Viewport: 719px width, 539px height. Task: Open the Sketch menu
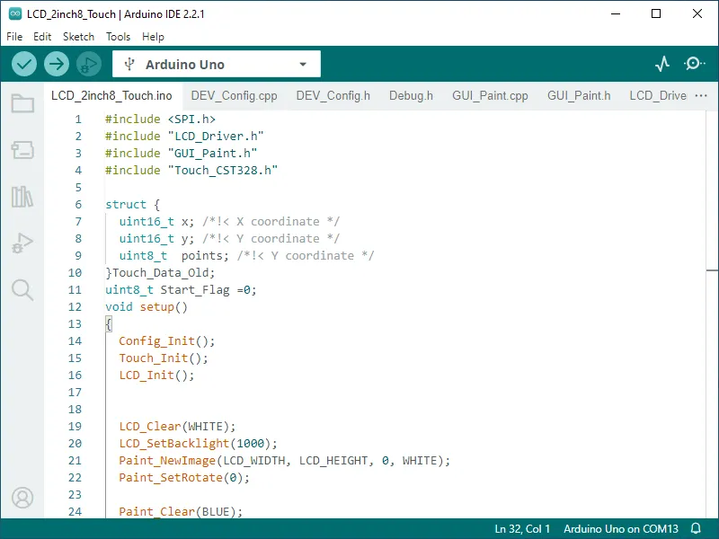click(78, 37)
